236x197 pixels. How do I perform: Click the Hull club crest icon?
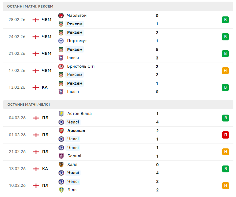pos(61,164)
